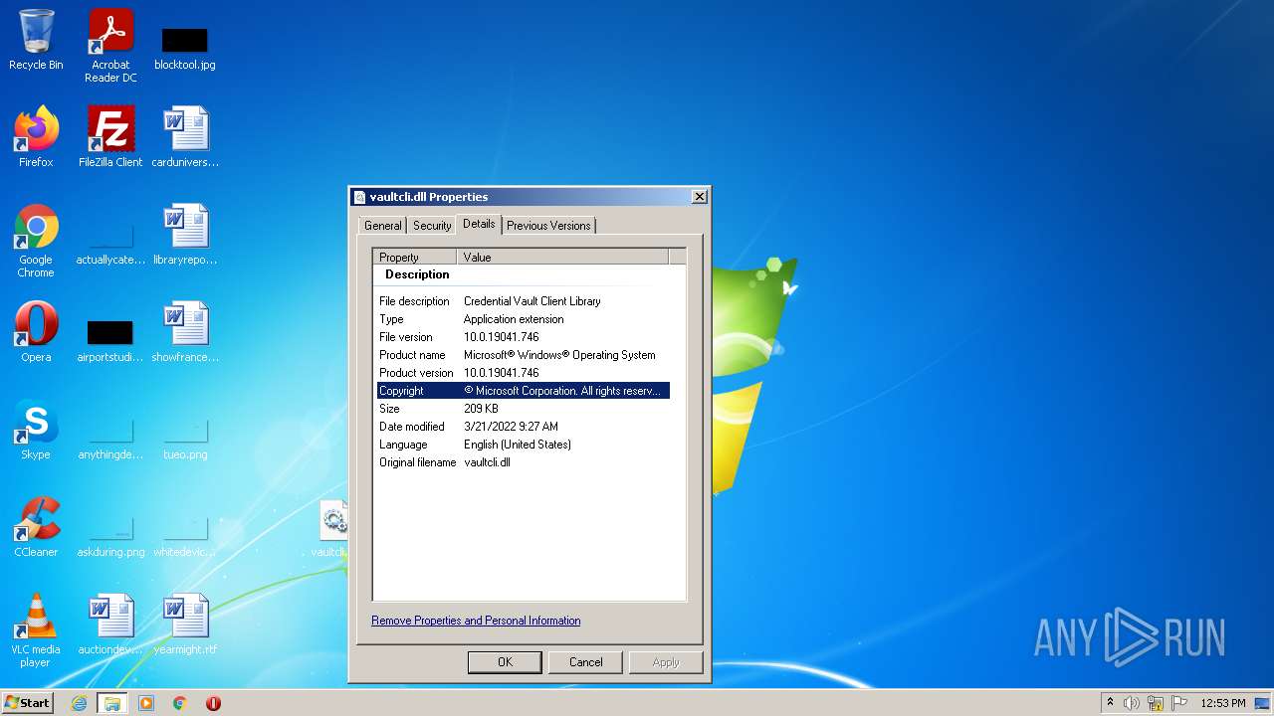This screenshot has width=1274, height=716.
Task: Click the Value column header
Action: coord(563,257)
